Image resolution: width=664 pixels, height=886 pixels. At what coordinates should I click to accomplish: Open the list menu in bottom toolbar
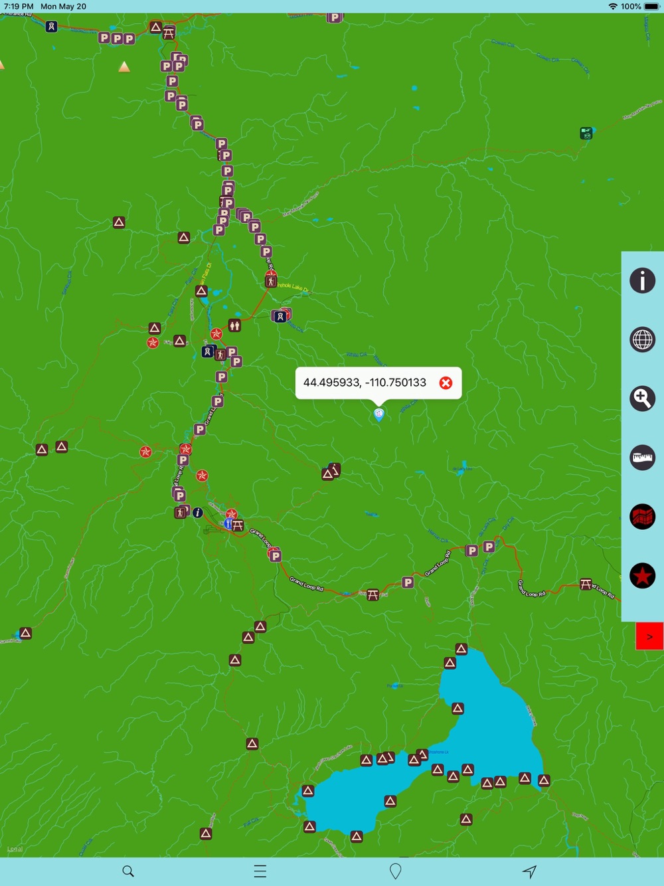(260, 871)
